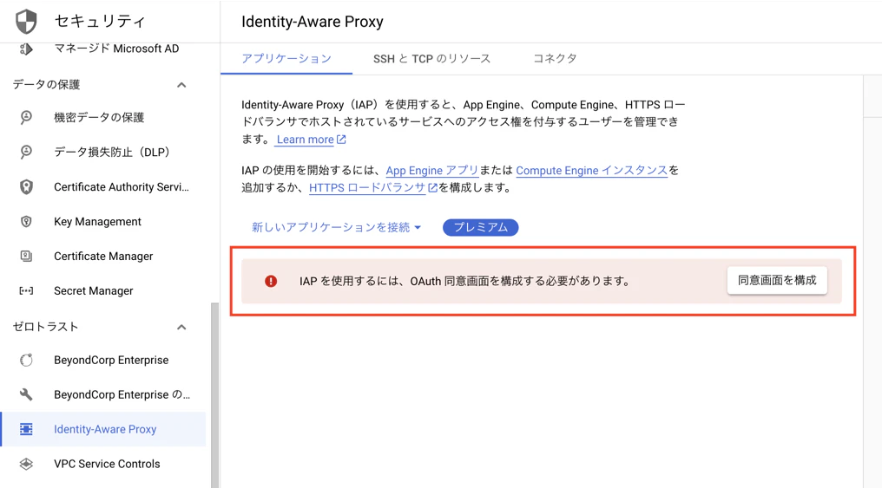Click the red error icon in the alert
Image resolution: width=882 pixels, height=488 pixels.
click(x=271, y=281)
